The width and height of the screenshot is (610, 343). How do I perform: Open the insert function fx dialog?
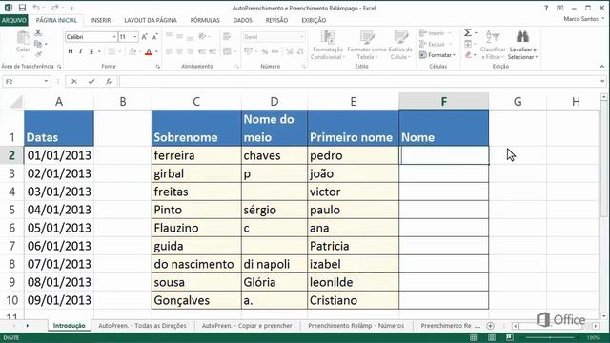[x=109, y=81]
